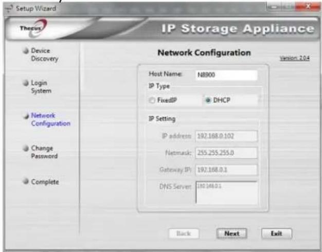Click the Next button
The width and height of the screenshot is (322, 252).
click(231, 233)
